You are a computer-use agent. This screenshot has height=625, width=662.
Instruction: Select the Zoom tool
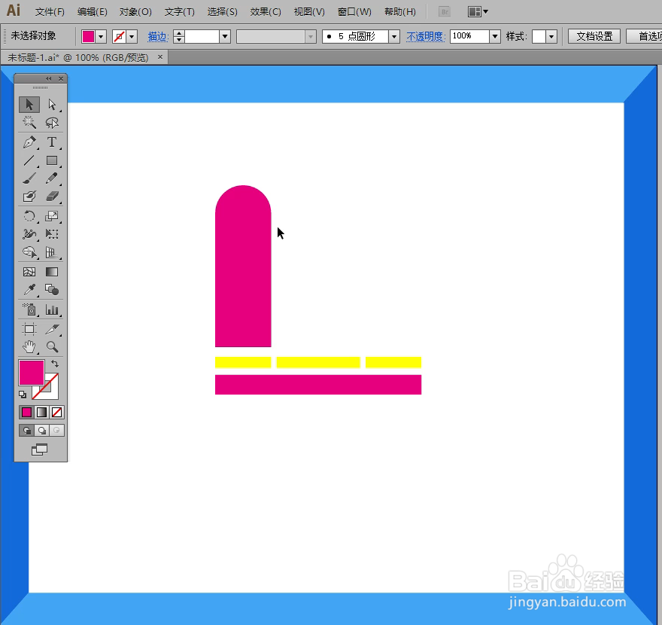coord(52,347)
